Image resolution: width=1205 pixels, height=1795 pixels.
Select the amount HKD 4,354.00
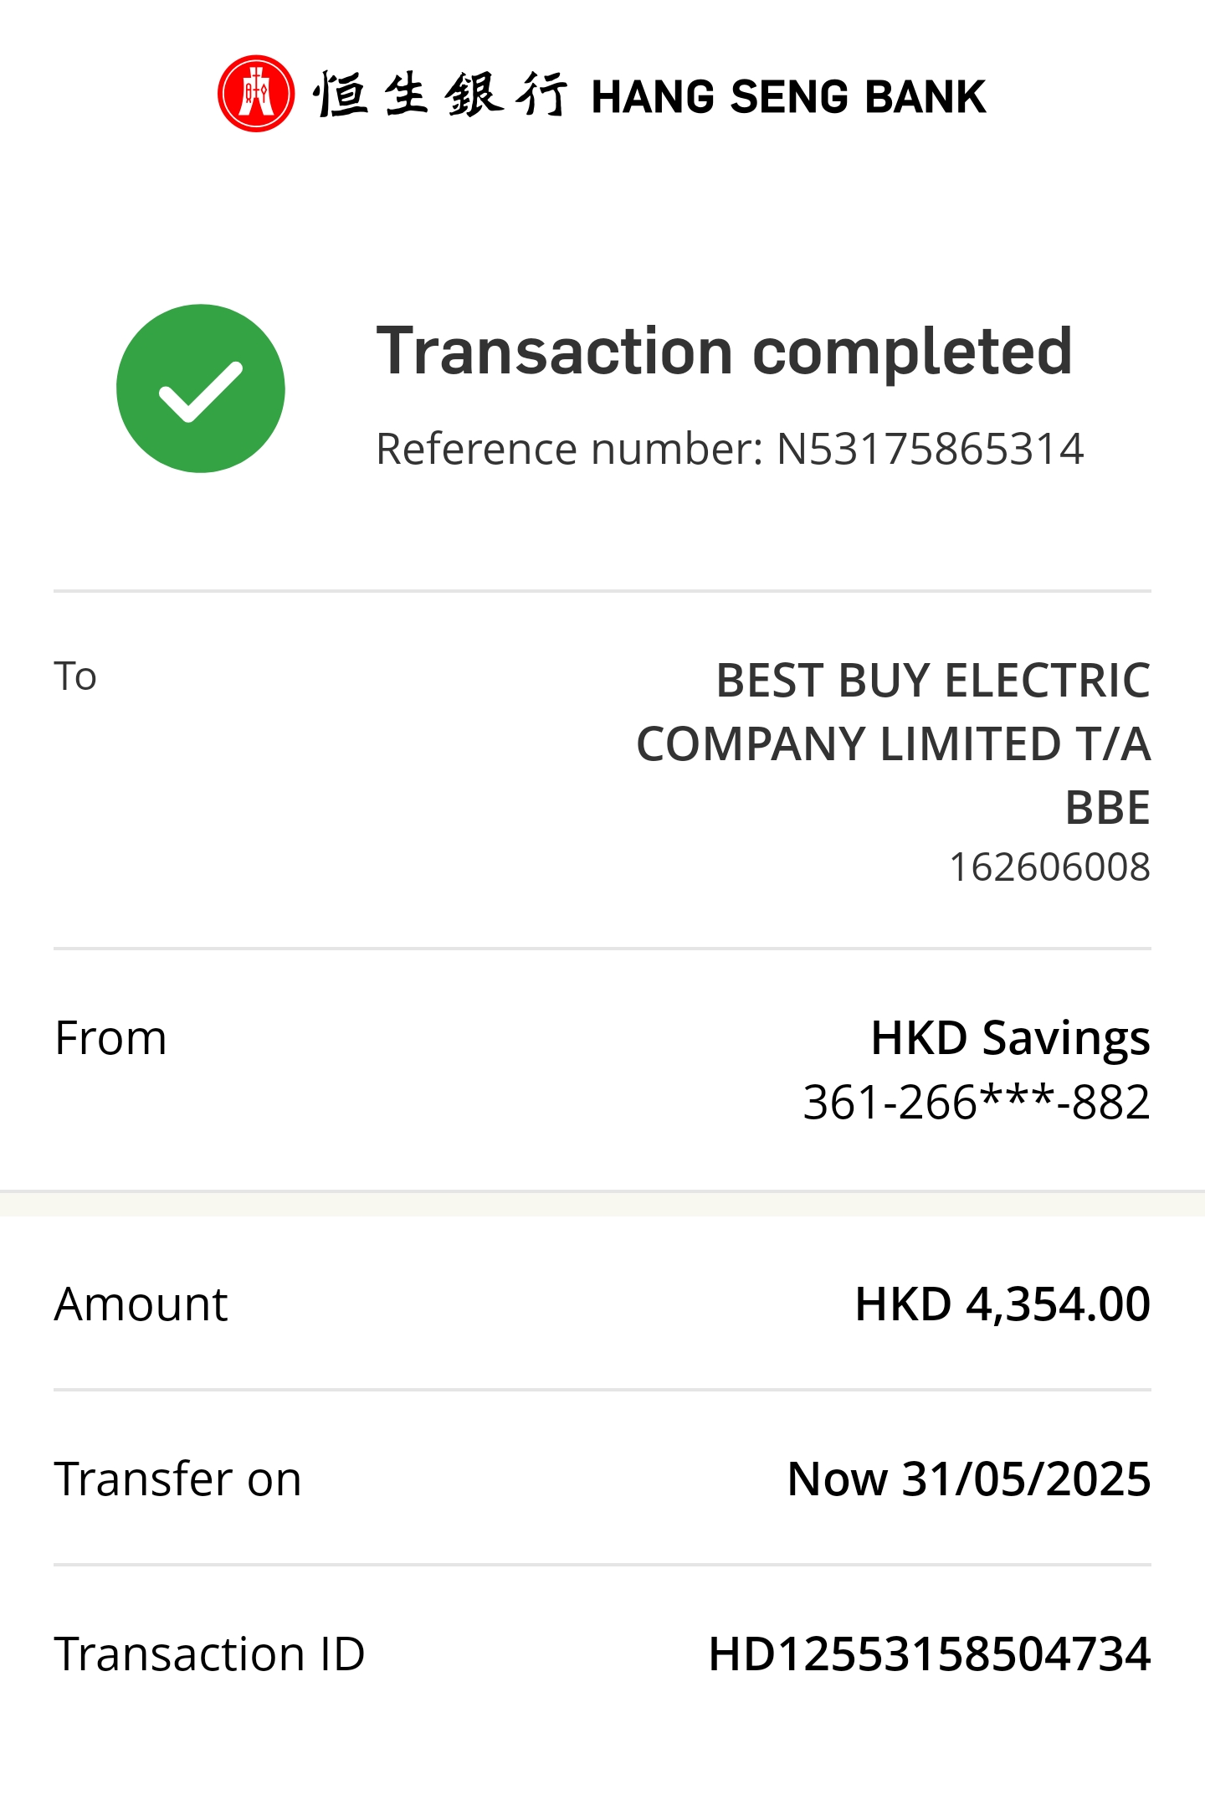[1002, 1304]
